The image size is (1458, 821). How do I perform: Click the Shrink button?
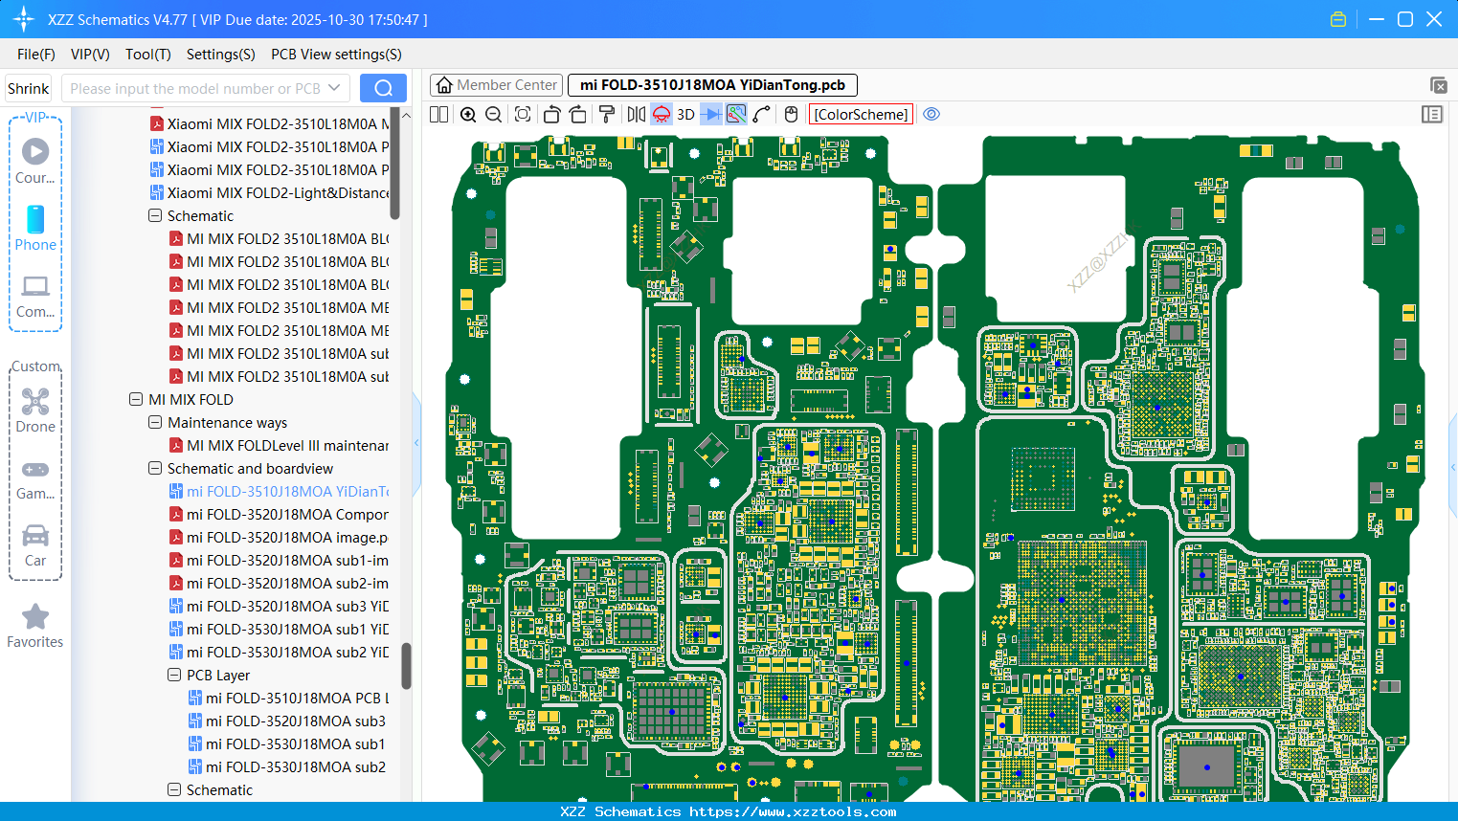coord(28,87)
